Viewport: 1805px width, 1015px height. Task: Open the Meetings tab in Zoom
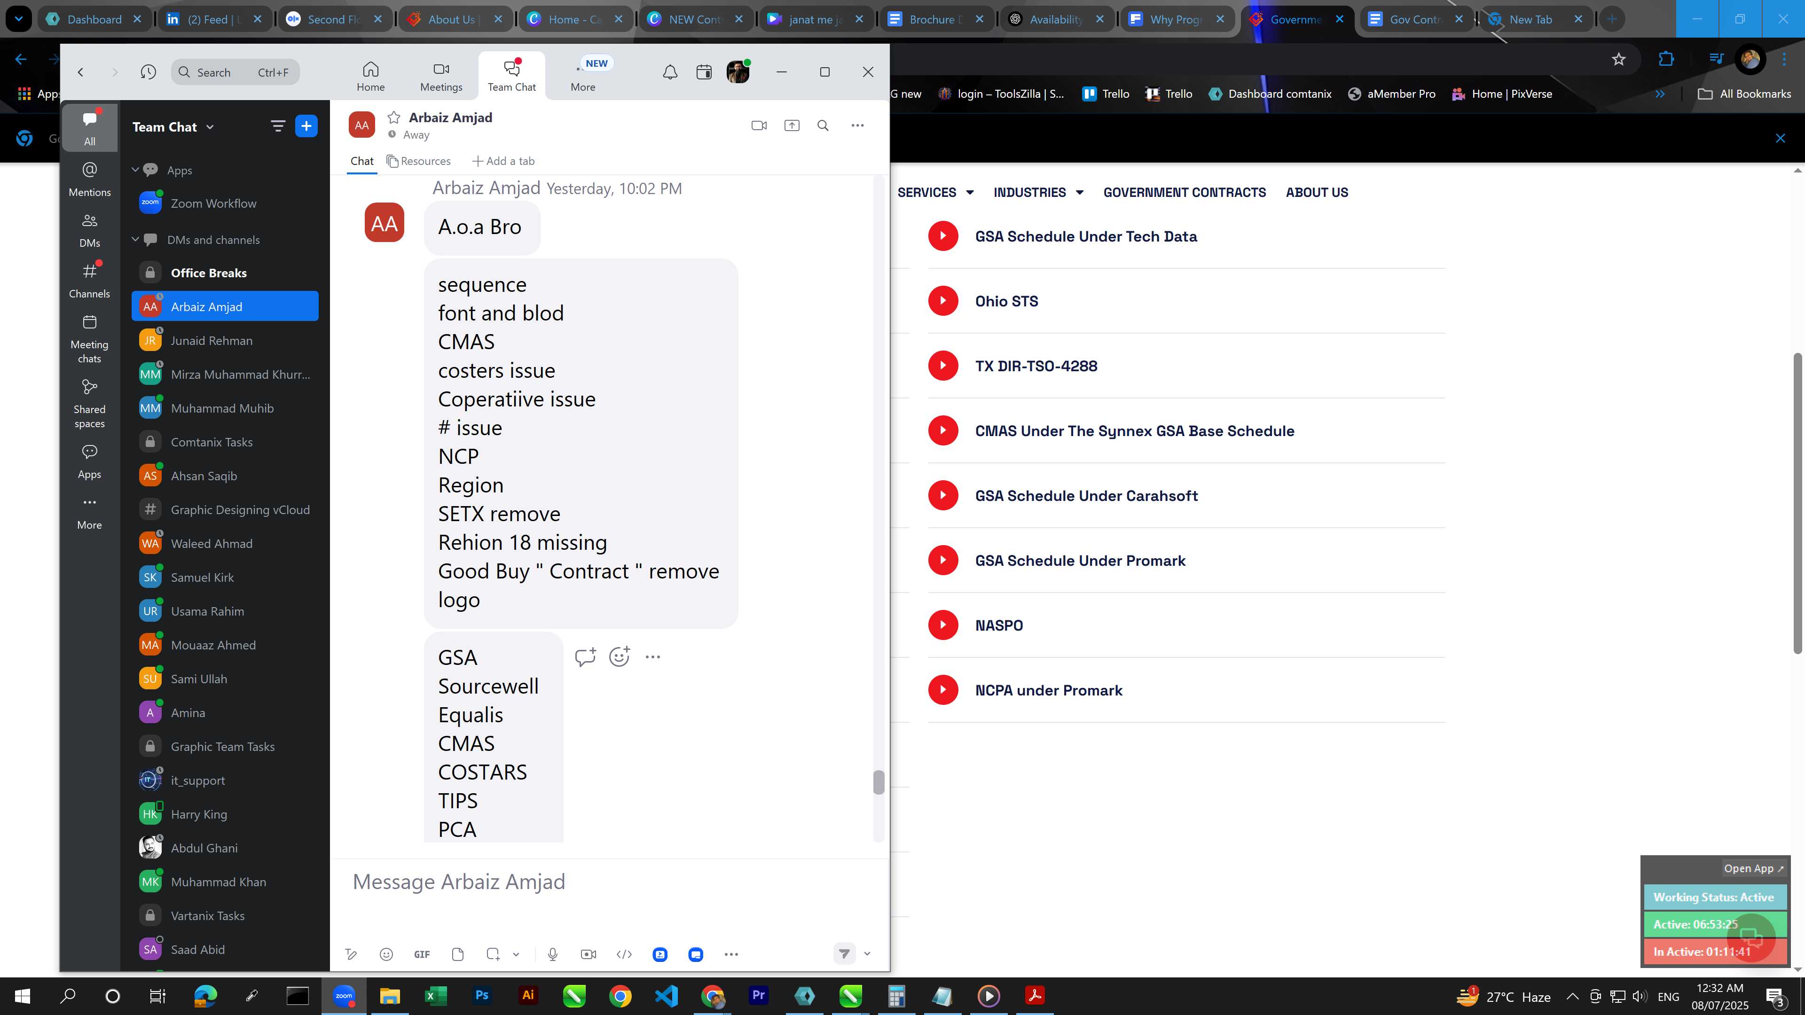pyautogui.click(x=441, y=76)
